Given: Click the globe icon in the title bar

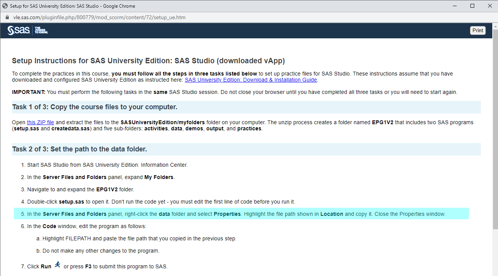Looking at the screenshot, I should (5, 6).
